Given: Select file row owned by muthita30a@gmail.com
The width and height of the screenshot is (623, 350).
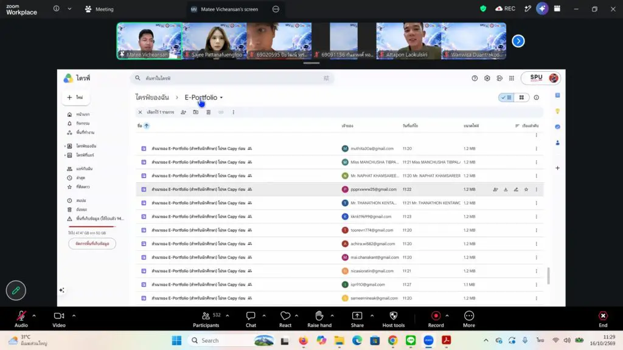Looking at the screenshot, I should click(339, 148).
